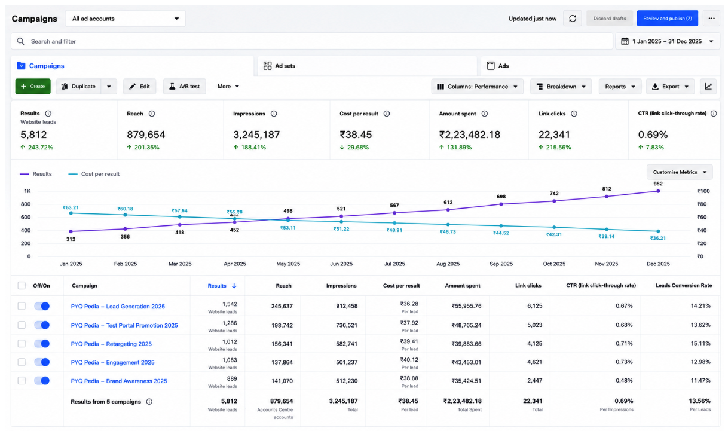Open PYQ Pedia – Retargeting 2025 link
This screenshot has width=725, height=431.
(x=111, y=344)
